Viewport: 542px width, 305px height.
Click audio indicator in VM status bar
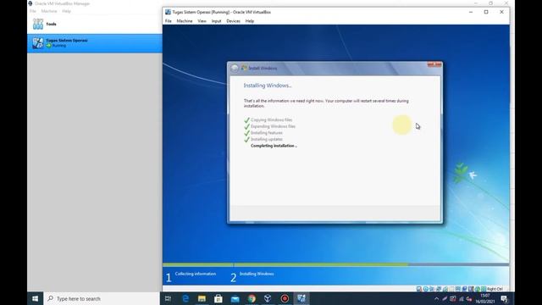pos(432,289)
